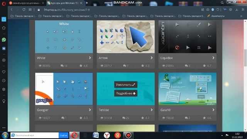The height and width of the screenshot is (139, 247).
Task: Open the sidebar heart pinboards icon
Action: click(4, 72)
